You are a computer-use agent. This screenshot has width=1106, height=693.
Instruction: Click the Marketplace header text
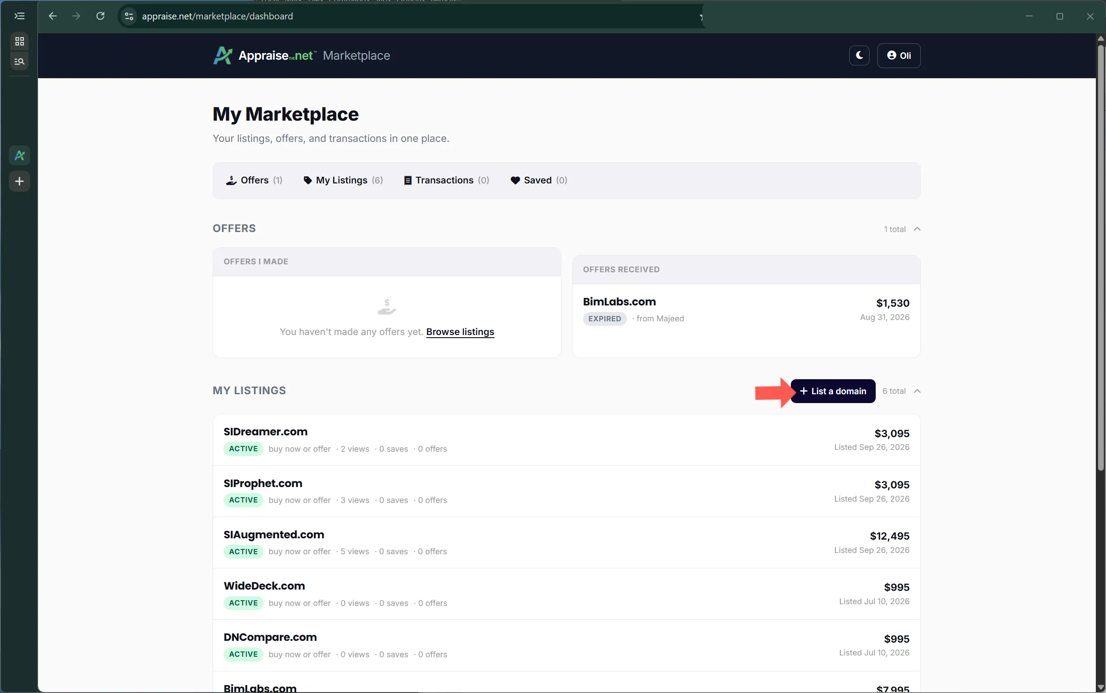pyautogui.click(x=357, y=55)
